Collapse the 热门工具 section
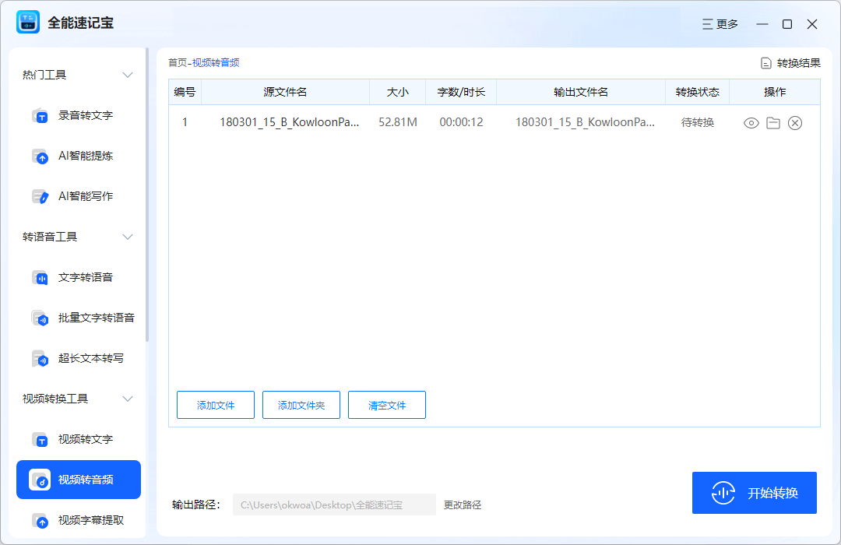Image resolution: width=841 pixels, height=545 pixels. coord(127,74)
